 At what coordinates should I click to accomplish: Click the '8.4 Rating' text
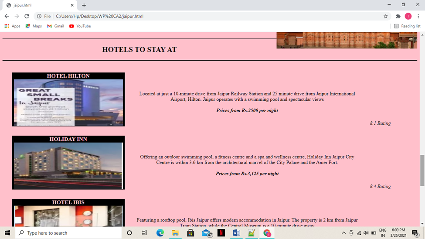(380, 186)
